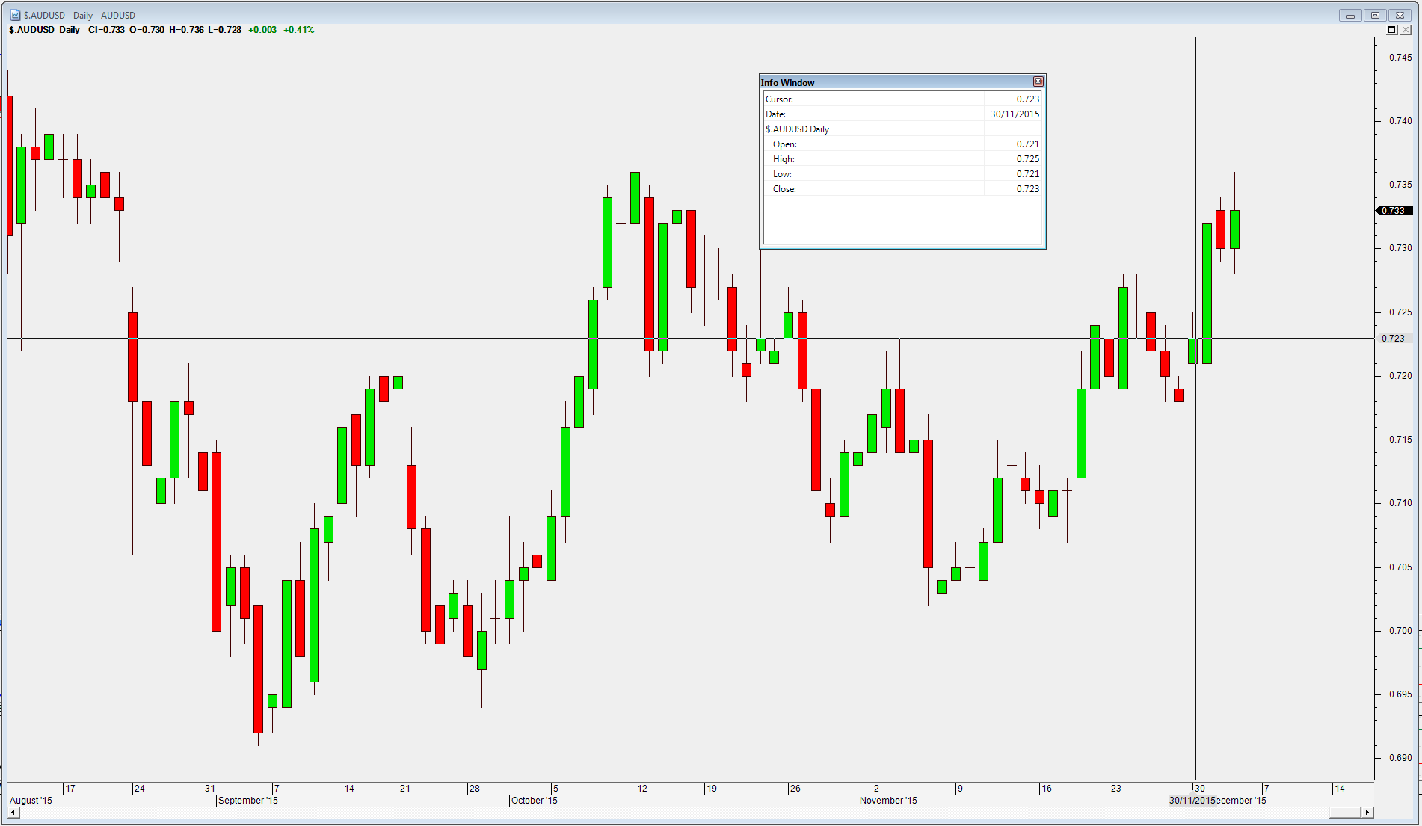
Task: Click the $.AUDUSD Daily chart header label
Action: pyautogui.click(x=44, y=30)
